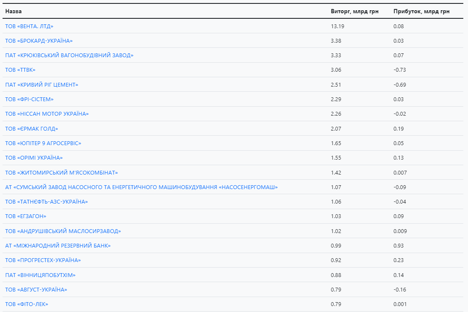
Task: Click the Виторг, млрд грн column header
Action: click(355, 12)
